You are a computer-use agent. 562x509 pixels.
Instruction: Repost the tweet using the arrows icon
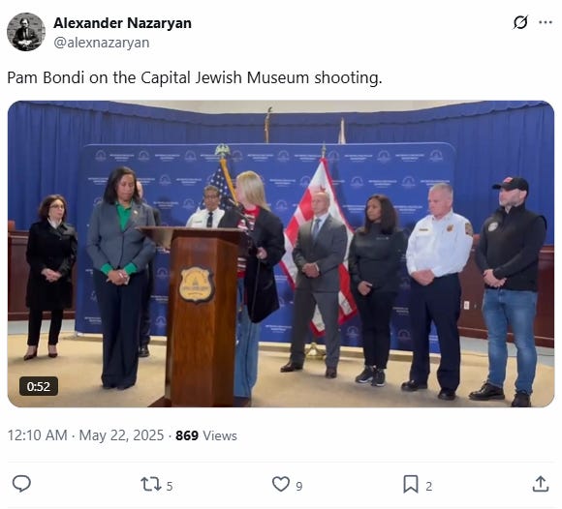coord(150,484)
